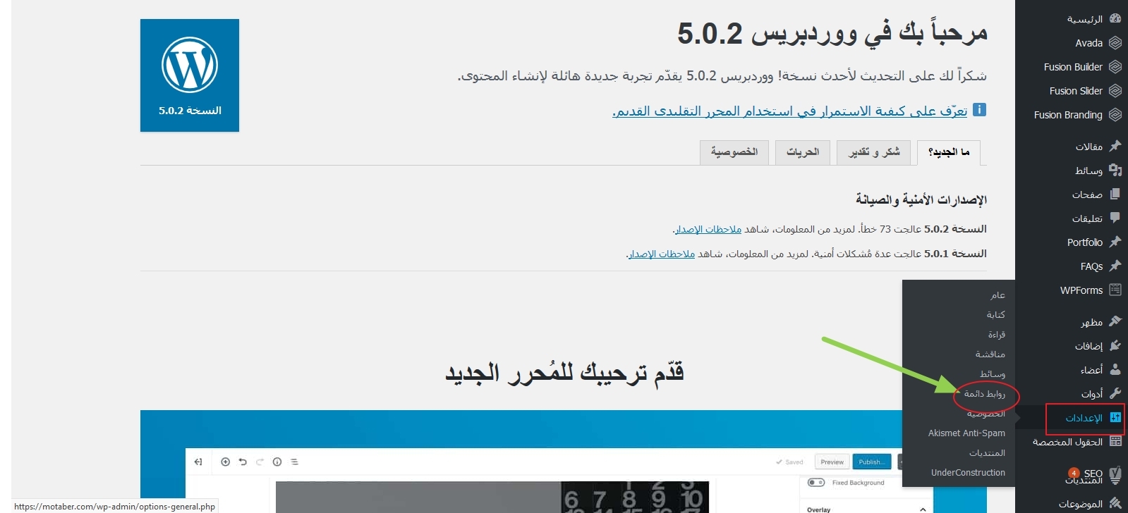Click the exit editor icon in editor preview
This screenshot has height=513, width=1128.
pyautogui.click(x=198, y=462)
